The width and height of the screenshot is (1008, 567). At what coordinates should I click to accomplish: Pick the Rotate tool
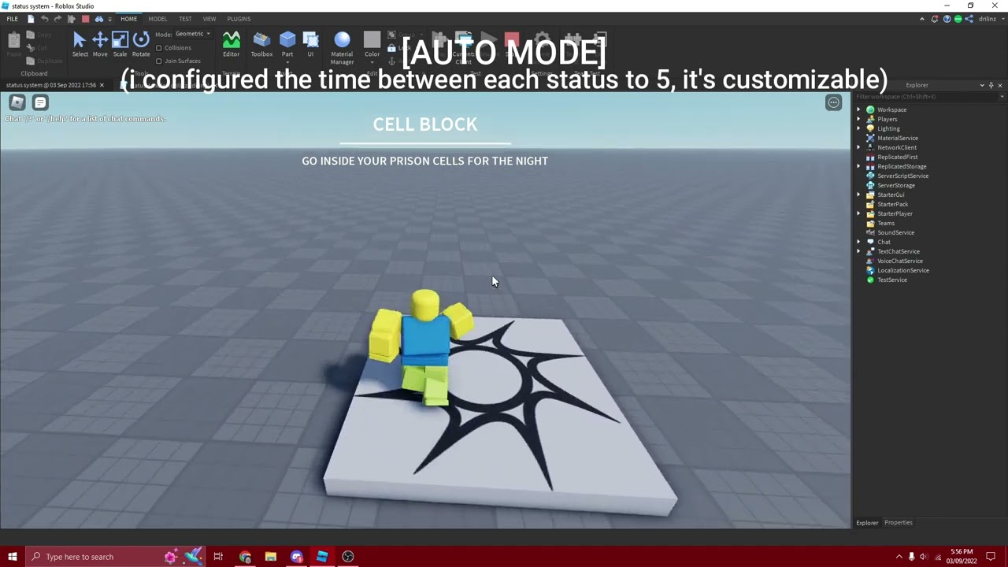click(x=141, y=45)
